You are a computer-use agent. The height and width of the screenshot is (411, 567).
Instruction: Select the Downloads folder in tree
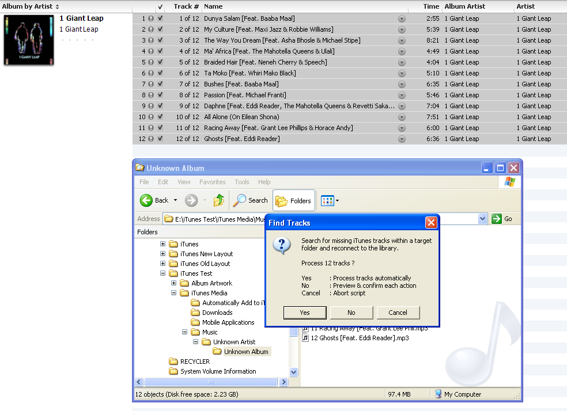[212, 313]
